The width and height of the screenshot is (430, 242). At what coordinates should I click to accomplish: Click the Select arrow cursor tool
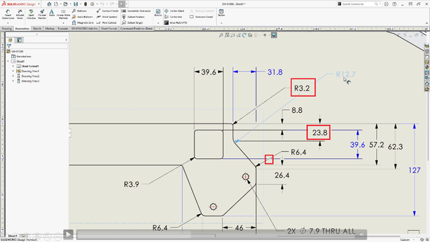[122, 4]
